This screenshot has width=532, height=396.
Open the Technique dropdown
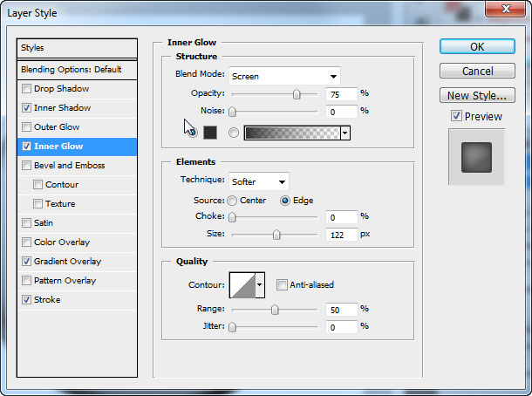pyautogui.click(x=258, y=182)
